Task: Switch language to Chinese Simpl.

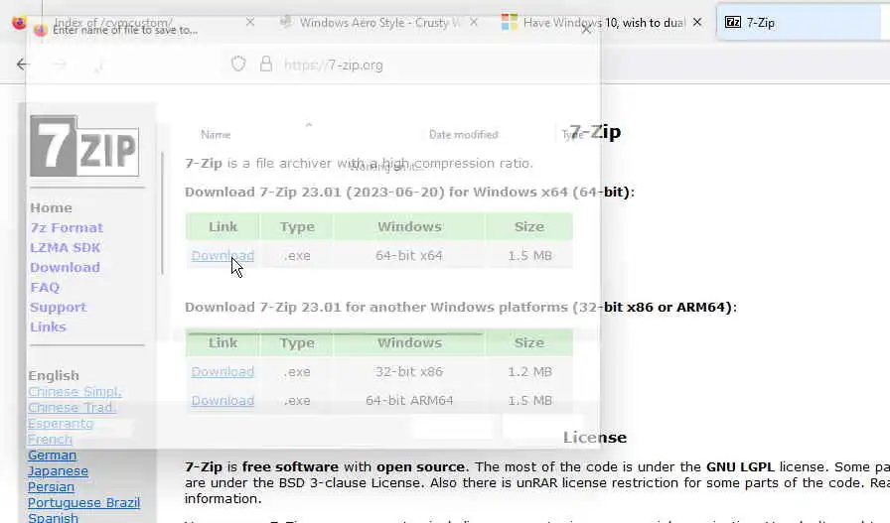Action: [74, 392]
